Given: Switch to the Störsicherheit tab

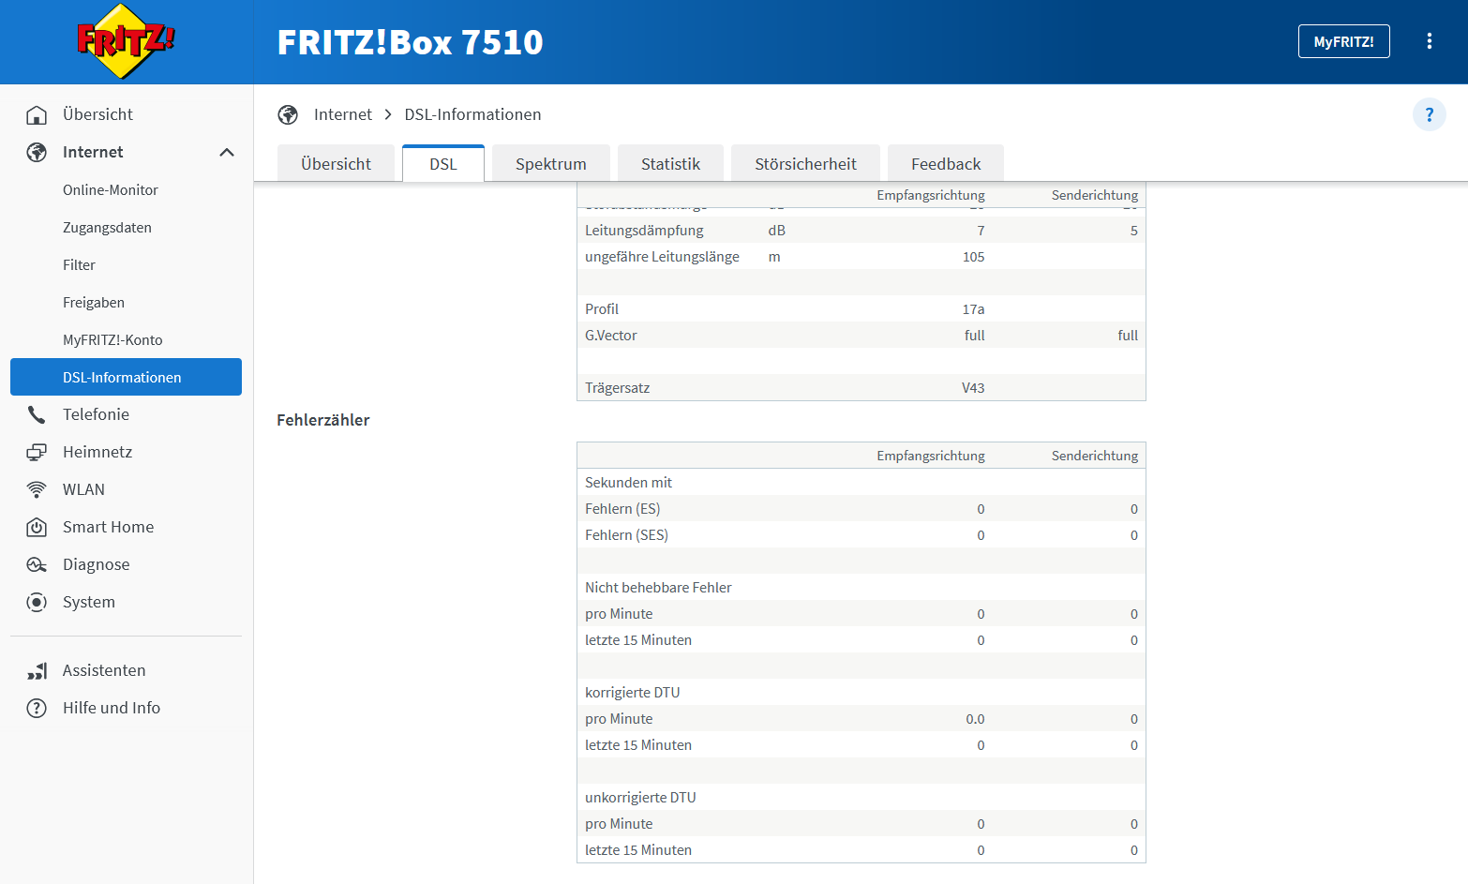Looking at the screenshot, I should coord(805,163).
